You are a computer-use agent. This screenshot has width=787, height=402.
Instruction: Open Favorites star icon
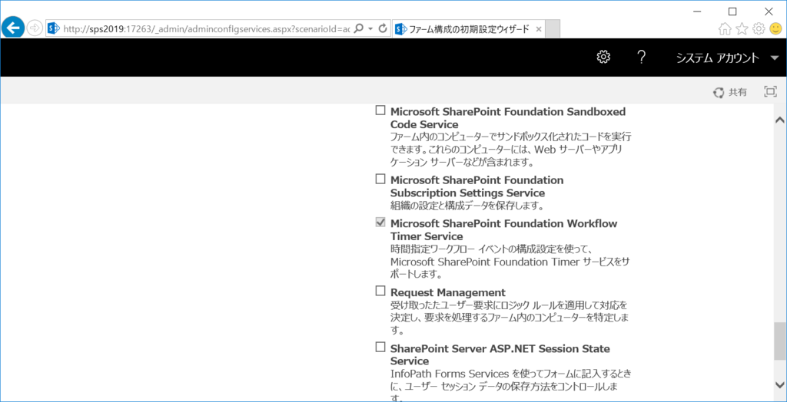click(742, 29)
